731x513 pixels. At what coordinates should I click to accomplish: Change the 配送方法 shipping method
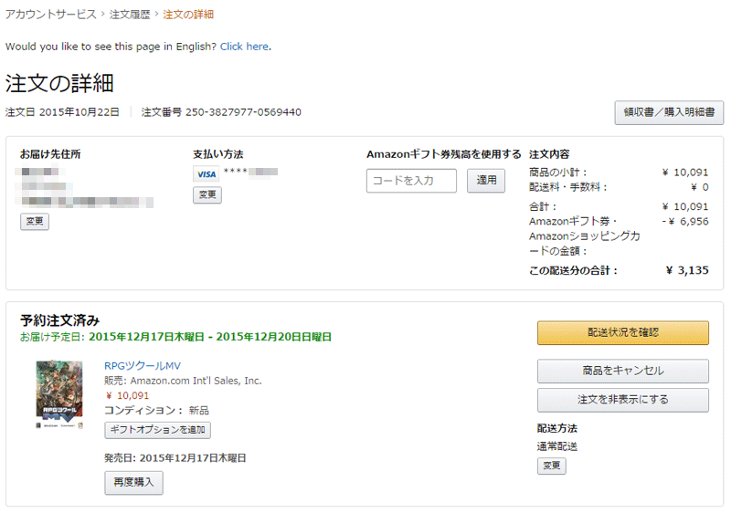tap(552, 466)
